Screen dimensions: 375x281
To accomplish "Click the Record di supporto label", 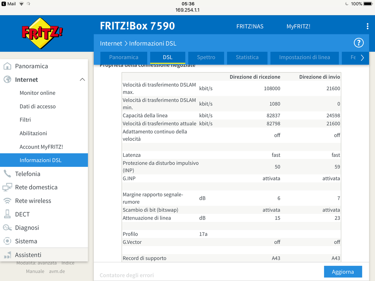I will pos(144,258).
